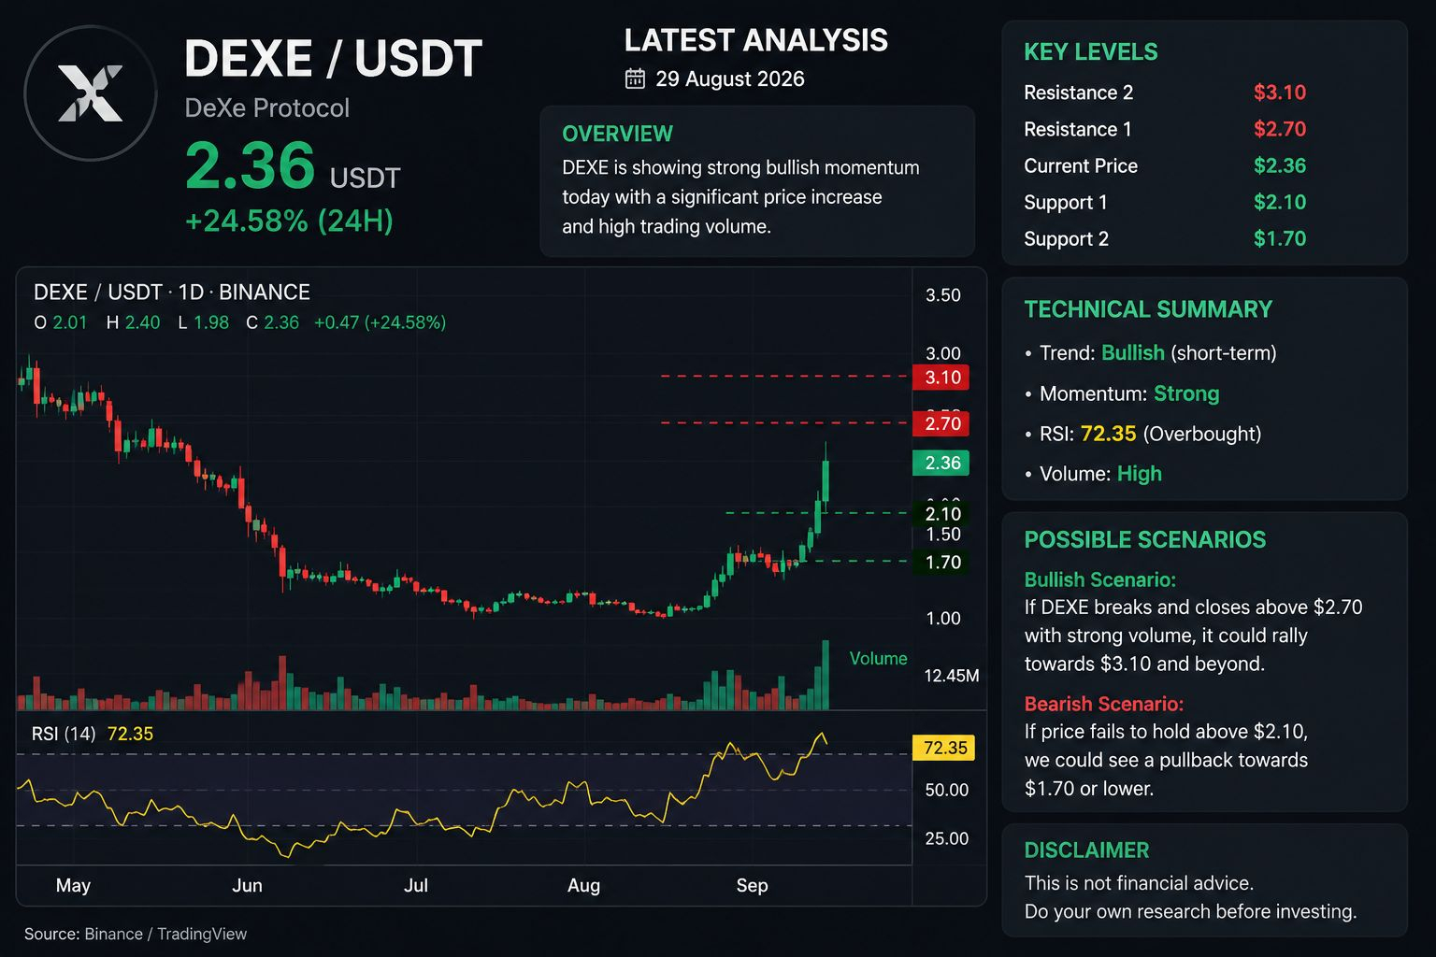Click the "DeXe Protocol" subtitle

[x=266, y=107]
